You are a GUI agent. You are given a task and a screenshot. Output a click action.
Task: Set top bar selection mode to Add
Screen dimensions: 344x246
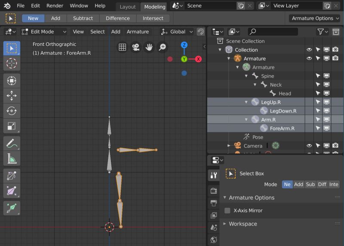point(55,18)
